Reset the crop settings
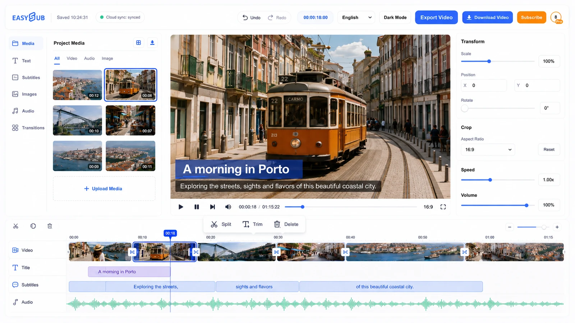This screenshot has width=575, height=323. click(549, 150)
